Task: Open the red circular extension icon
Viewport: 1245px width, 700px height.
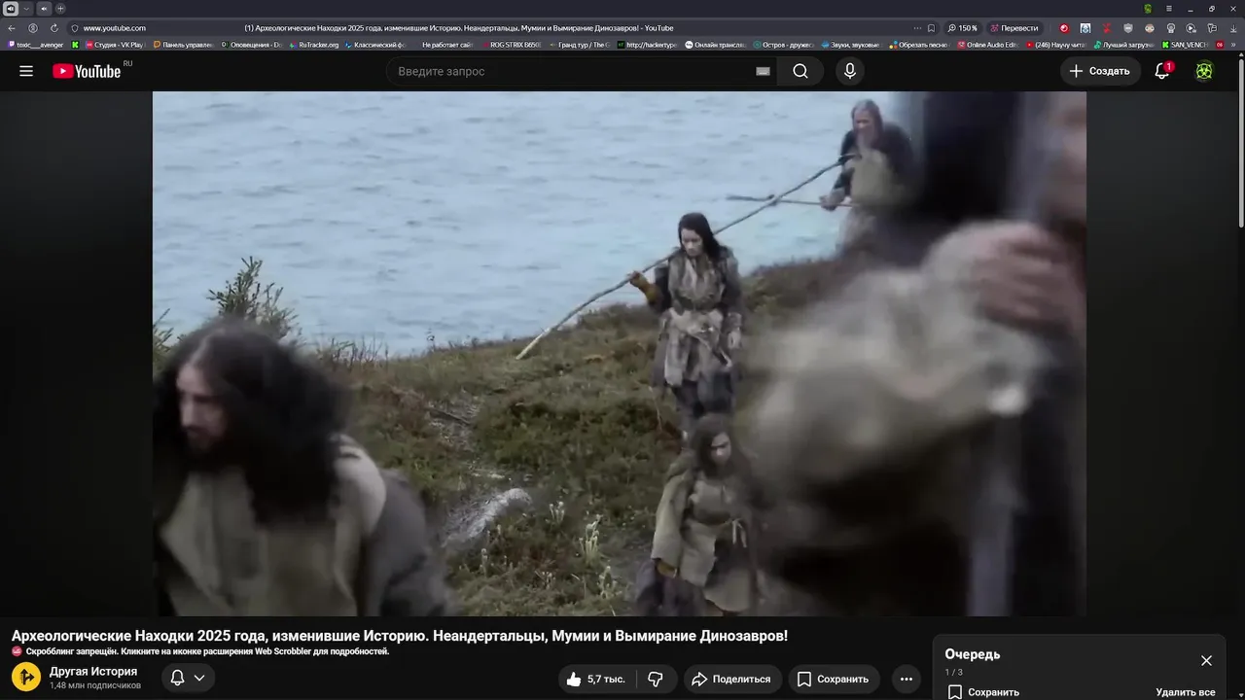Action: (x=1064, y=28)
